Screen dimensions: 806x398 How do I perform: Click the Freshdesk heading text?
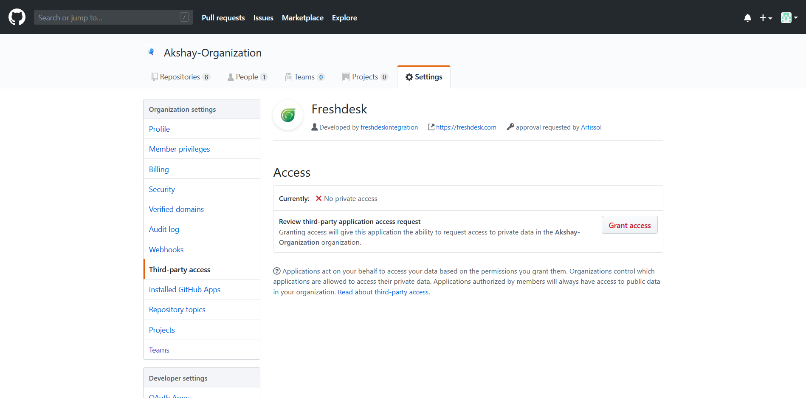339,109
